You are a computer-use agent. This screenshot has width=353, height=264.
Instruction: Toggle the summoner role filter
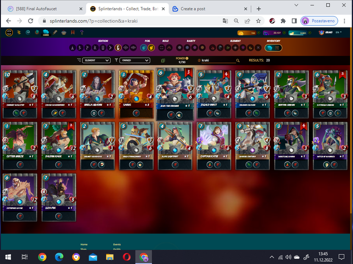(161, 48)
